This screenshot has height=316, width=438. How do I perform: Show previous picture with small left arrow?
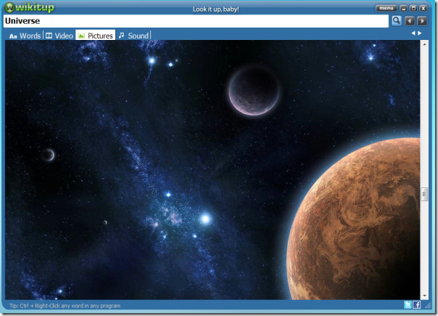click(x=413, y=33)
